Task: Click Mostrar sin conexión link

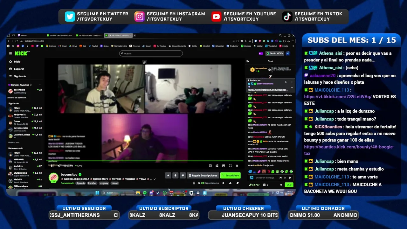Action: pyautogui.click(x=17, y=98)
